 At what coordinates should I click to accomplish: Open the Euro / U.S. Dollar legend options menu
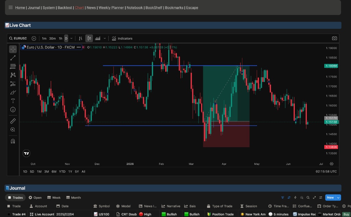(x=78, y=47)
